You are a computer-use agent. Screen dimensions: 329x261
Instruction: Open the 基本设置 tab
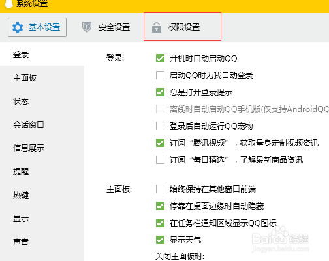click(x=37, y=27)
